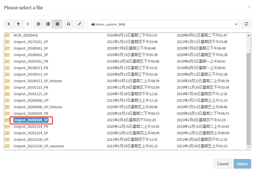254x172 pixels.
Task: Click folder icon next to Uniprot_20210128_UP_exosome
Action: [7, 146]
